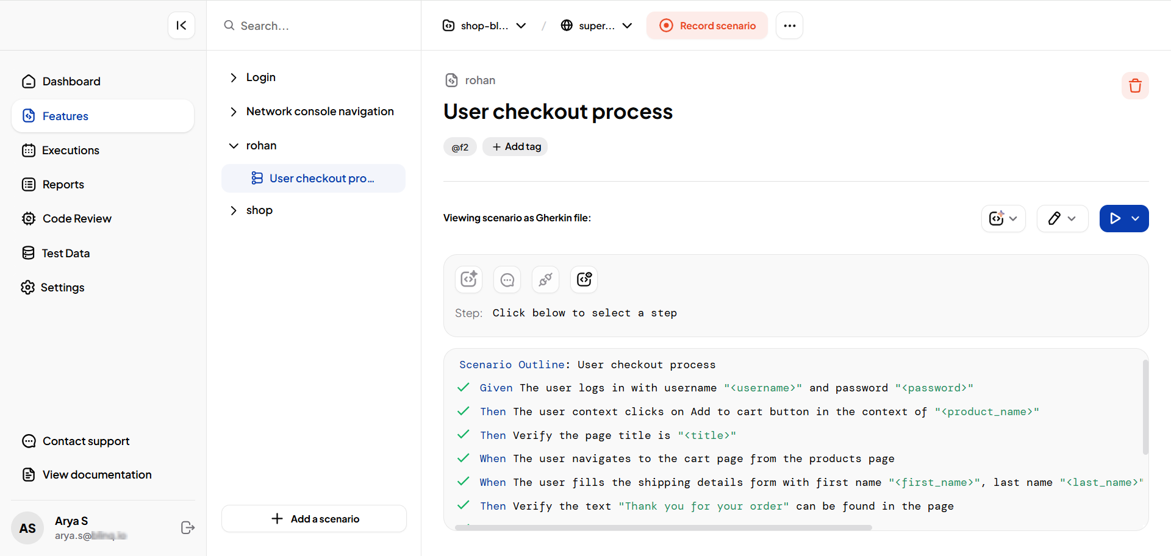This screenshot has width=1171, height=556.
Task: Click the comment bubble step icon
Action: (507, 279)
